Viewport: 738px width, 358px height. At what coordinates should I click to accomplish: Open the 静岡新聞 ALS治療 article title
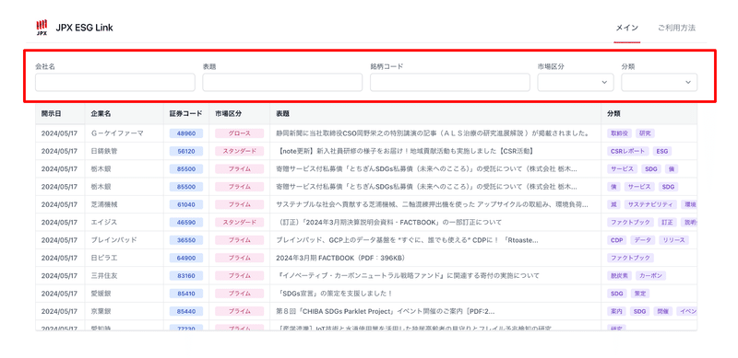tap(433, 133)
